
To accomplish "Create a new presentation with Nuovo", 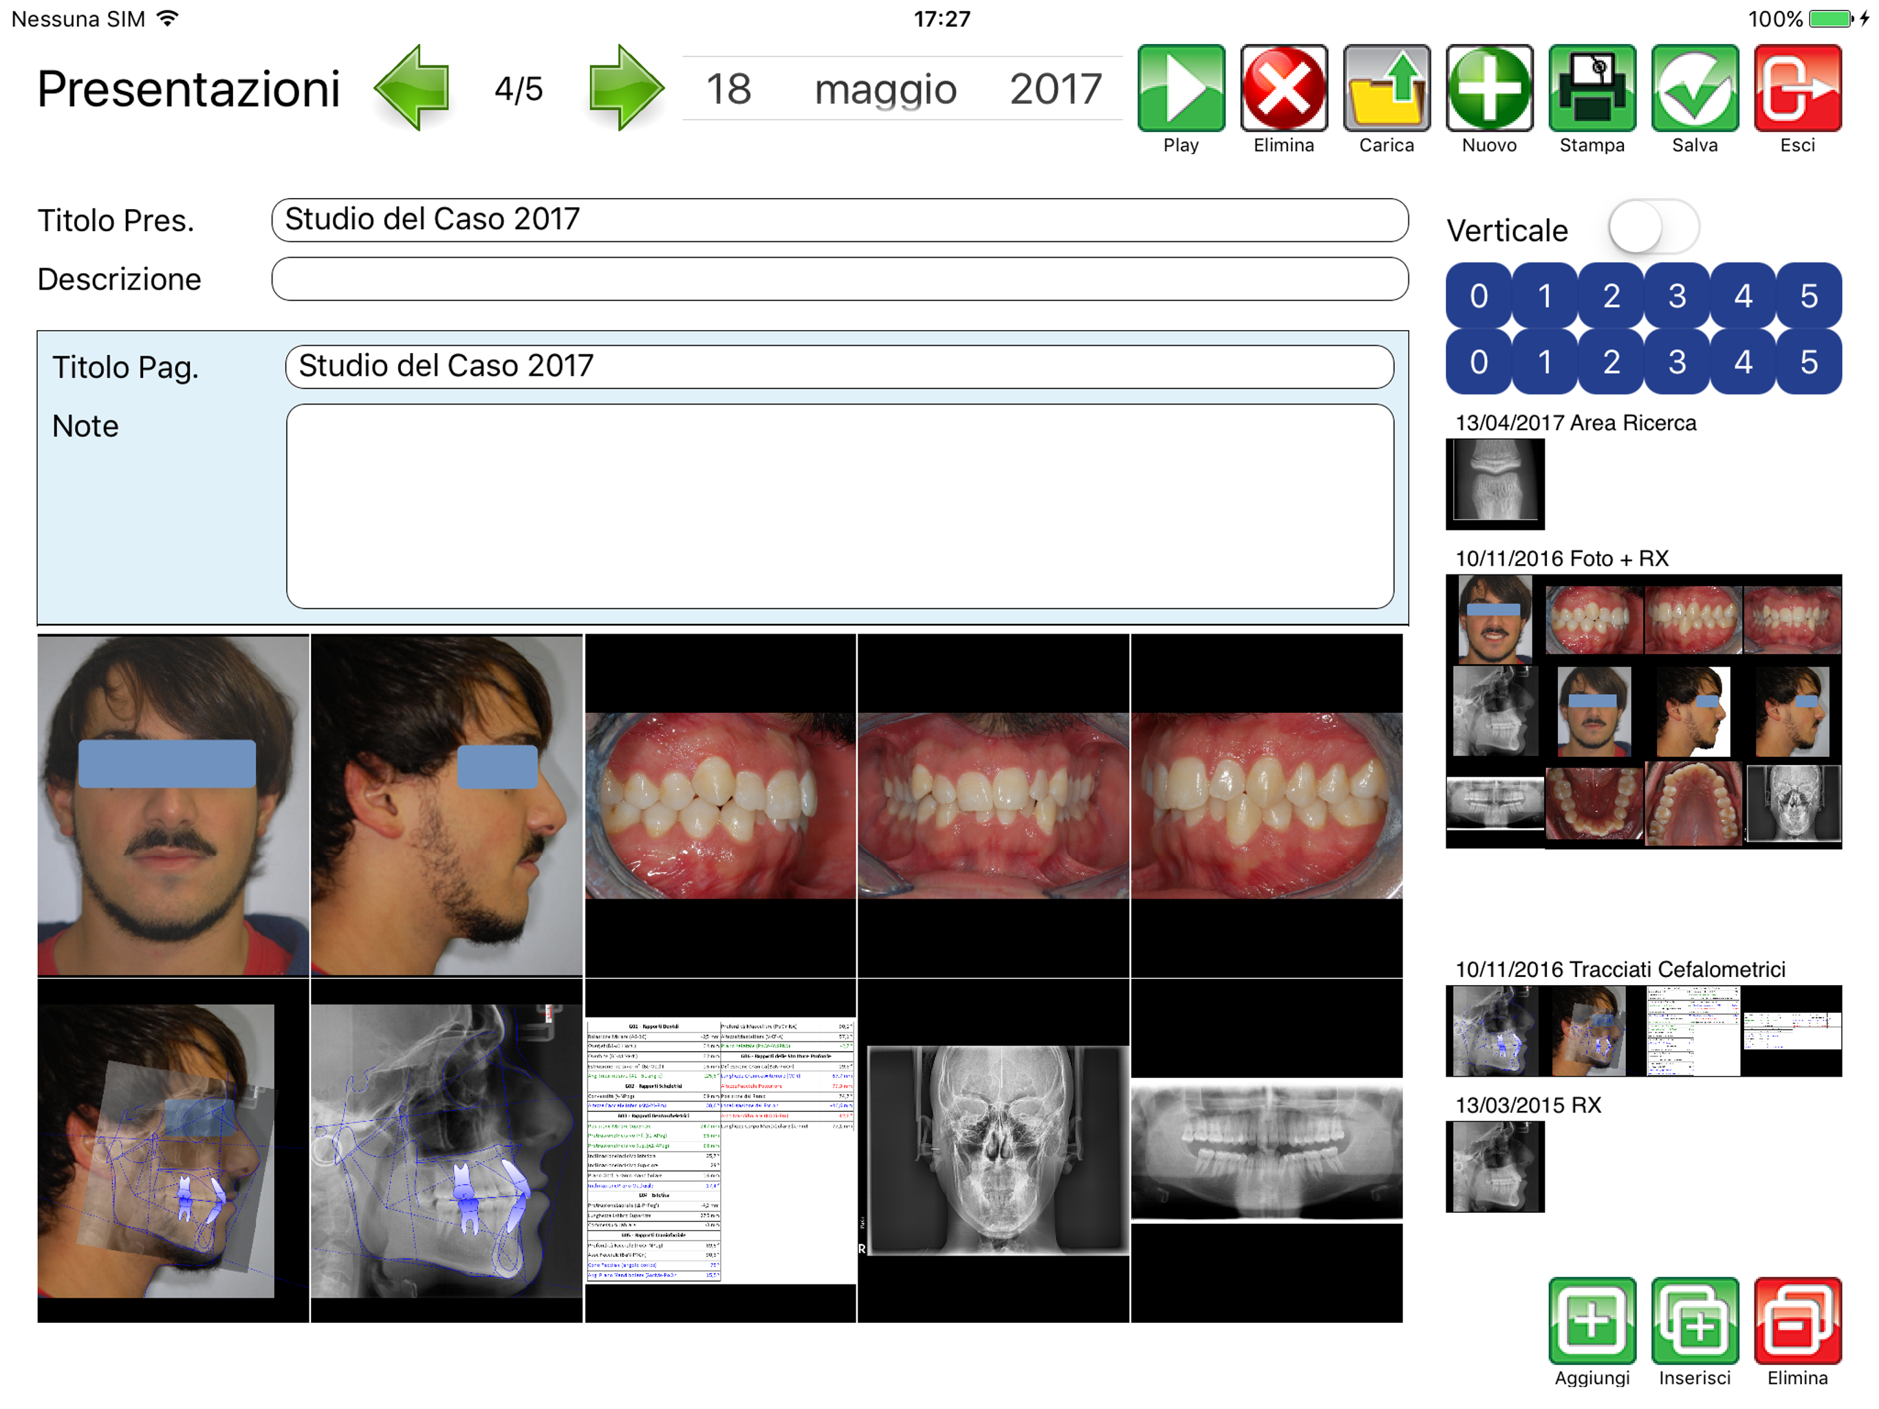I will [x=1488, y=88].
